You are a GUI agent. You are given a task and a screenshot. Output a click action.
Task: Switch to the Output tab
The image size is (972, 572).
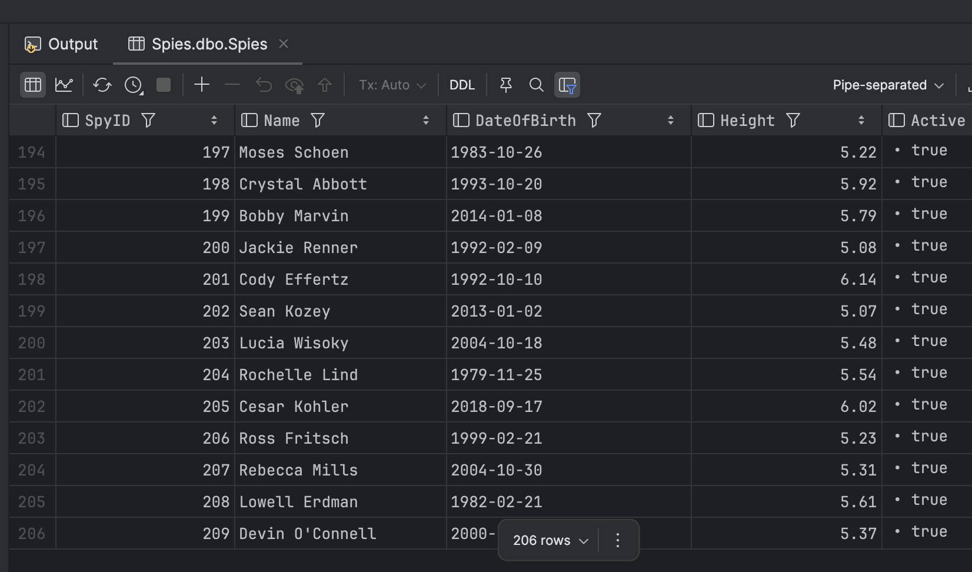pos(61,44)
